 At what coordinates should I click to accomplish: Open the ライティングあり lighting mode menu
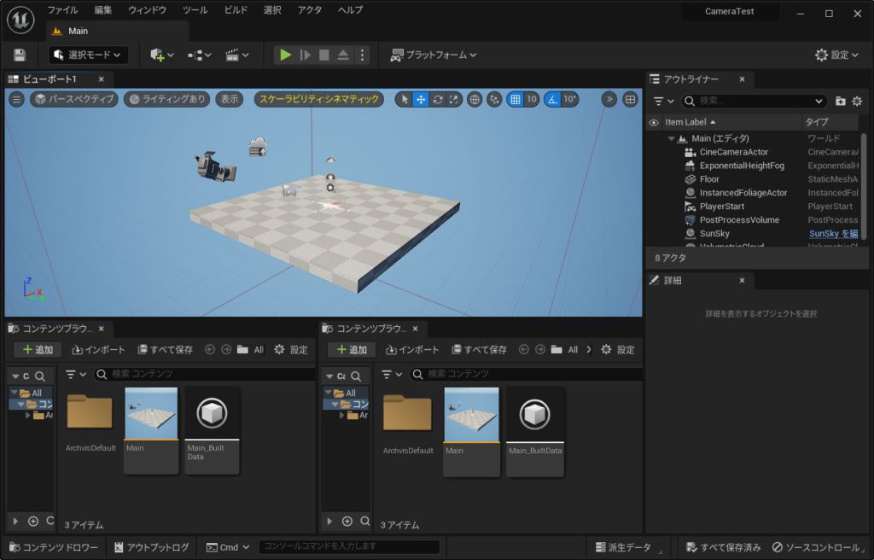(167, 99)
